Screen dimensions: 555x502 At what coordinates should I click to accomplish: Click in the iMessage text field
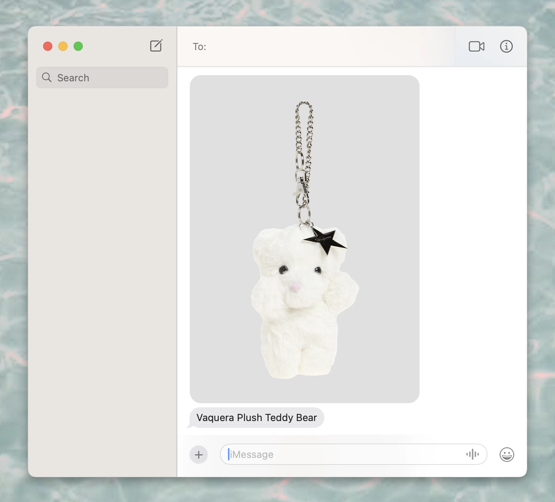pos(353,454)
